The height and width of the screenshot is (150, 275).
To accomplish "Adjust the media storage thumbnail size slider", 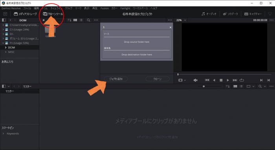I will pos(44,20).
